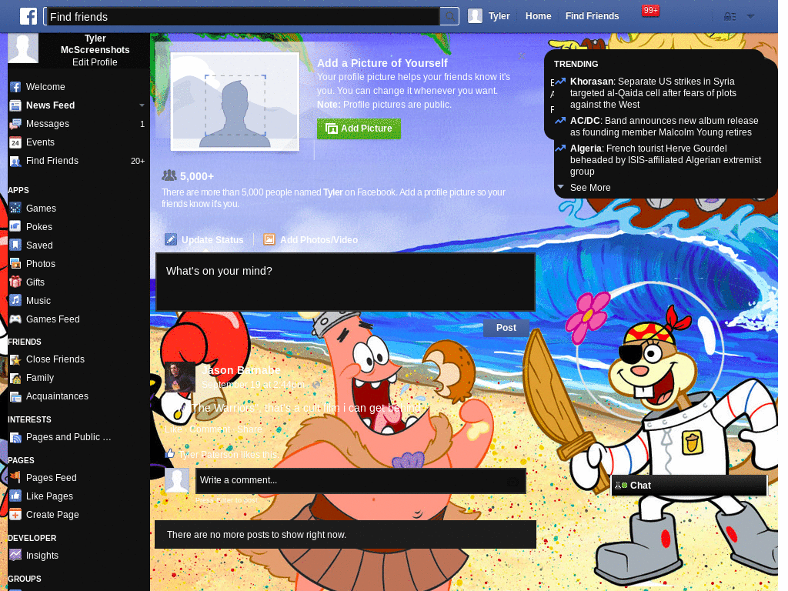Viewport: 788px width, 591px height.
Task: Click the Edit Profile link
Action: 95,62
